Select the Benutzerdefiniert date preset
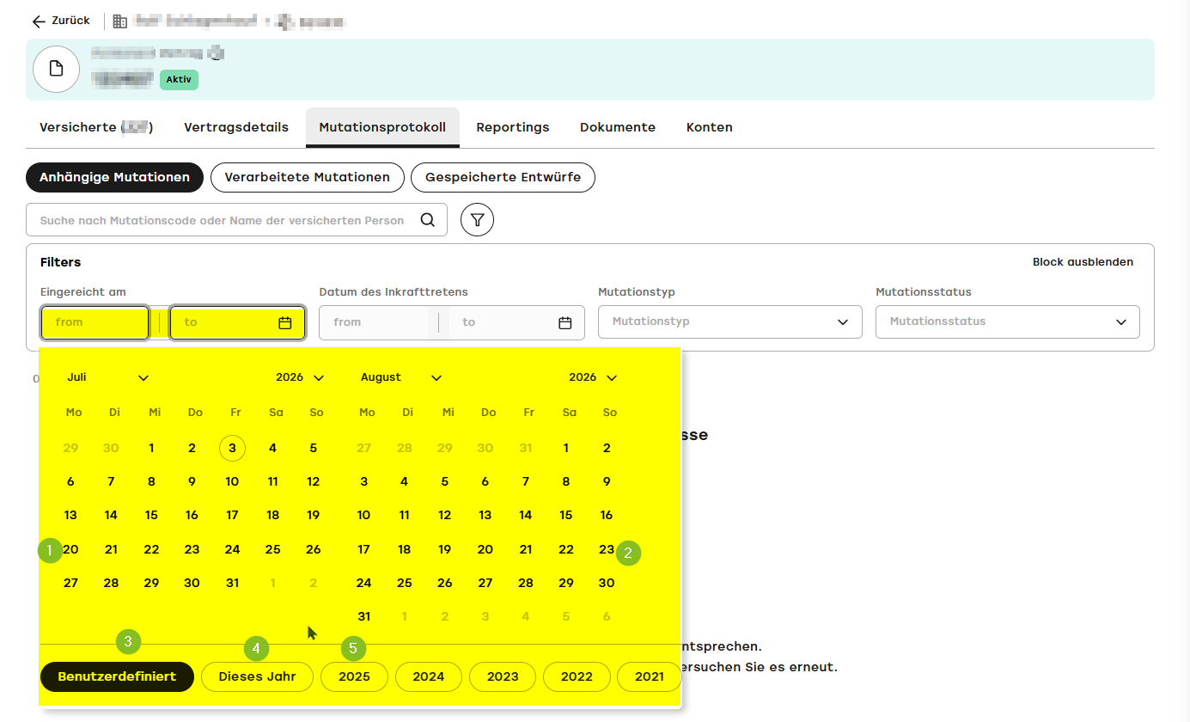The width and height of the screenshot is (1190, 722). (x=117, y=676)
